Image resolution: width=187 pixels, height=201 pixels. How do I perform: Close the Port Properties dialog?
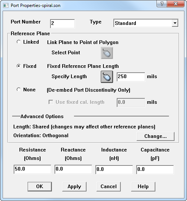click(176, 4)
